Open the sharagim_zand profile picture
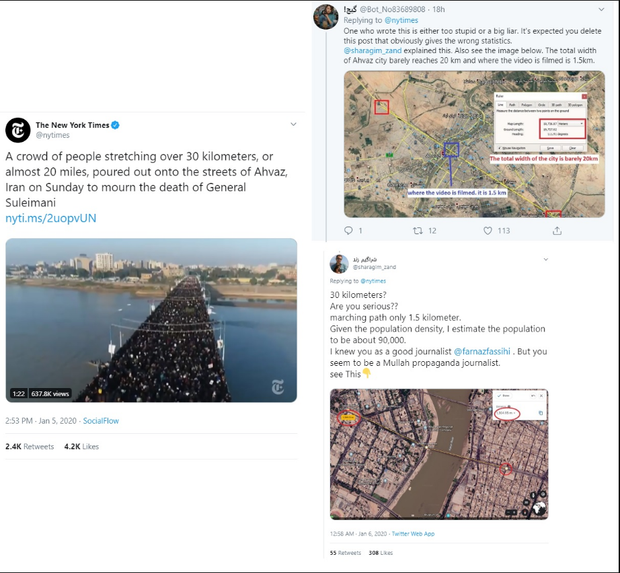This screenshot has height=573, width=620. pyautogui.click(x=340, y=264)
